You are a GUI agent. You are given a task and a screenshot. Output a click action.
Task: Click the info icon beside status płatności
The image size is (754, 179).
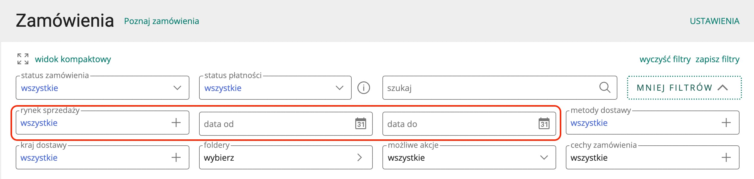[x=363, y=88]
